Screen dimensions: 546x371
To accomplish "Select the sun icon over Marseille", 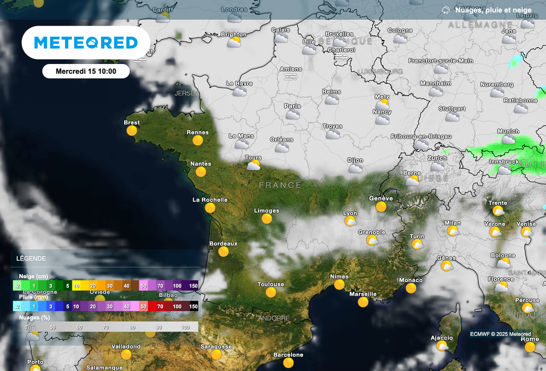I will point(363,302).
